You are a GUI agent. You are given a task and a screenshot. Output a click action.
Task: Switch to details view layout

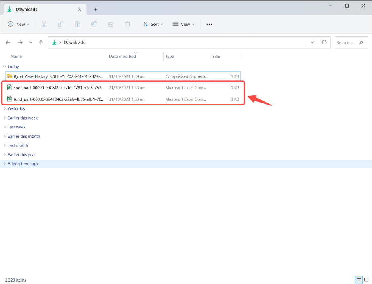[x=358, y=280]
